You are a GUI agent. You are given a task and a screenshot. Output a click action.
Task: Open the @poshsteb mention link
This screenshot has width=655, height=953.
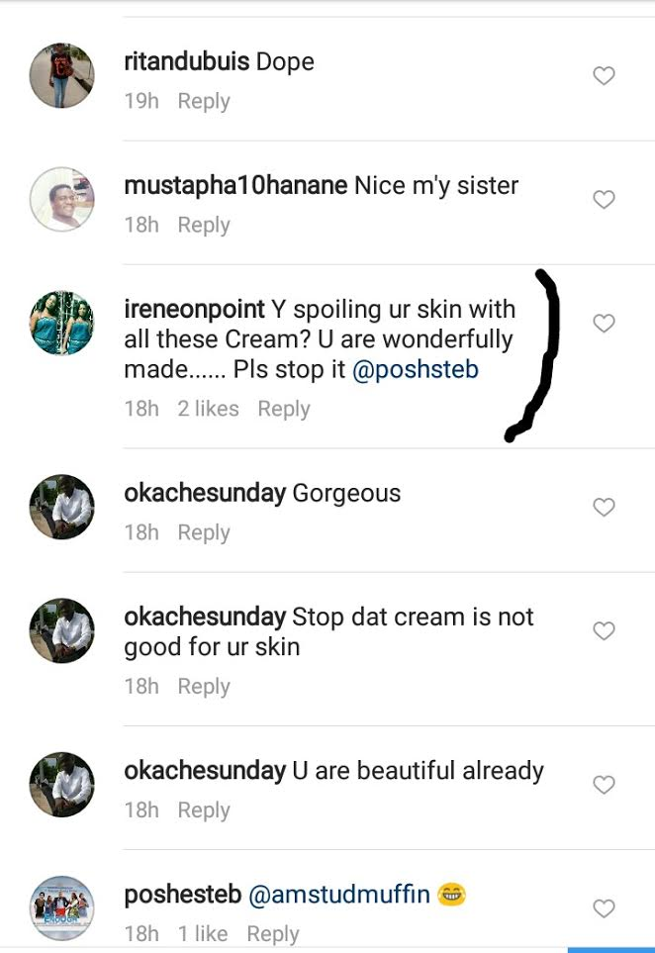418,371
